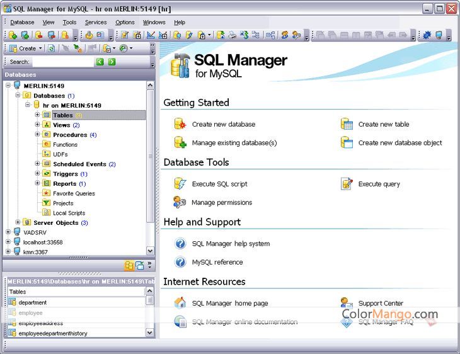Select the employeedepartmenthistory table
This screenshot has height=354, width=460.
pos(53,333)
